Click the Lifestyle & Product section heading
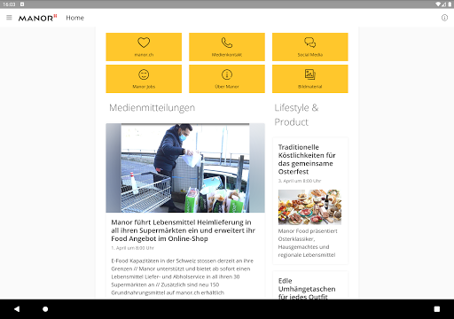 click(x=296, y=114)
